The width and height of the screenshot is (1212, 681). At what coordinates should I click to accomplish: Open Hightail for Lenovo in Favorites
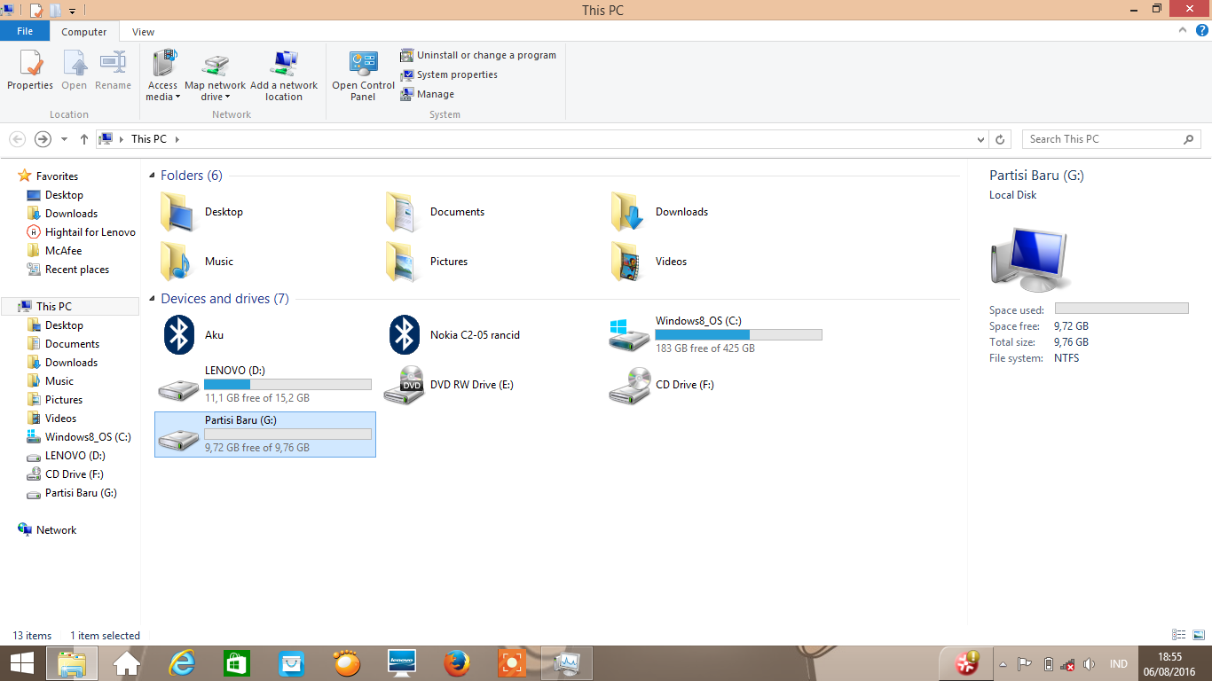pos(90,232)
